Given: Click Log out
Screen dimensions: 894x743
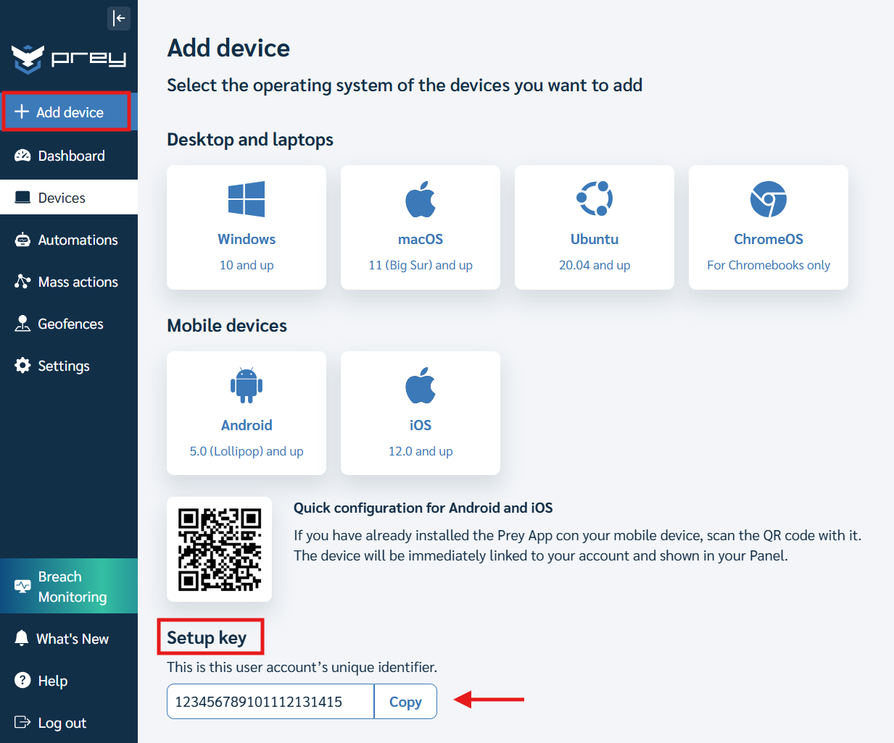Looking at the screenshot, I should pos(69,723).
